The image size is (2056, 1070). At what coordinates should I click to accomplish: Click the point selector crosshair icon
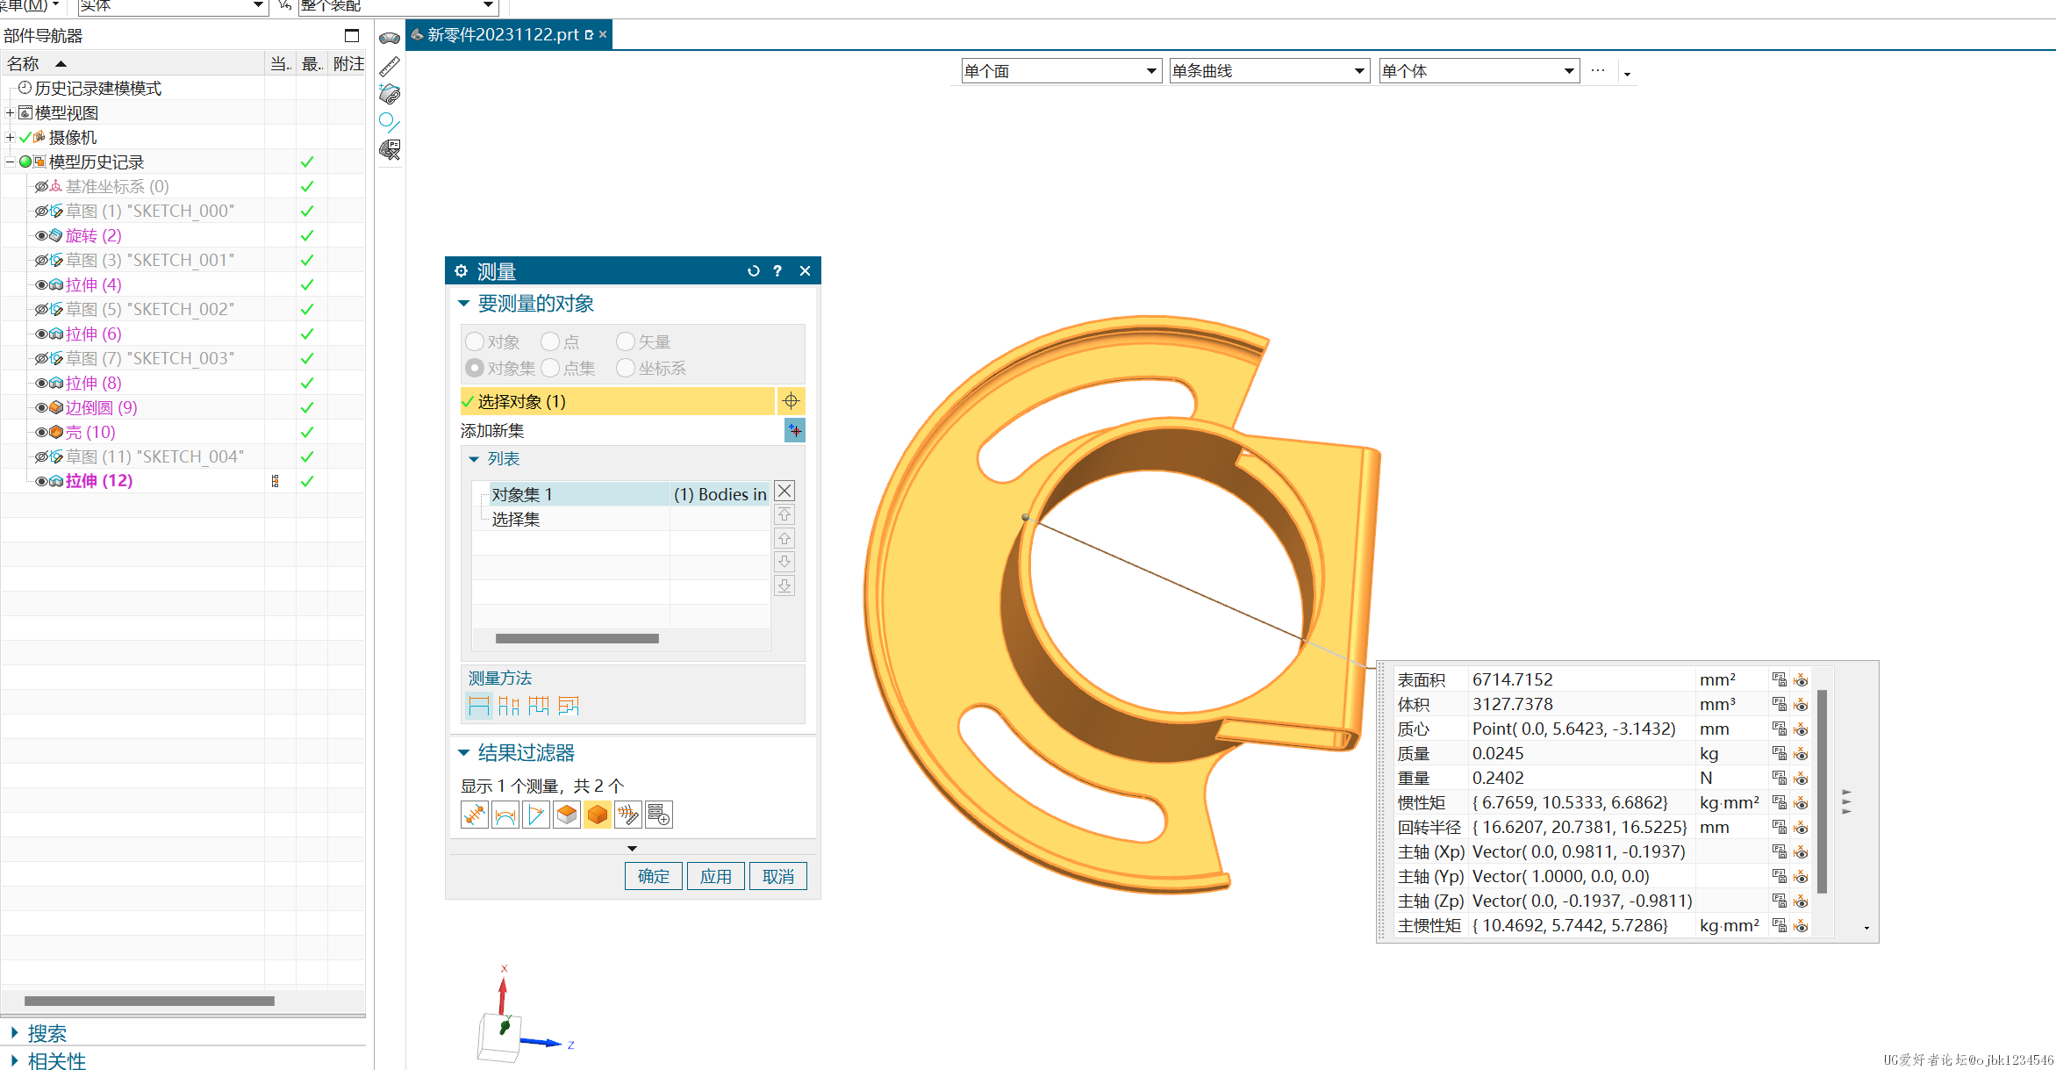pos(791,401)
